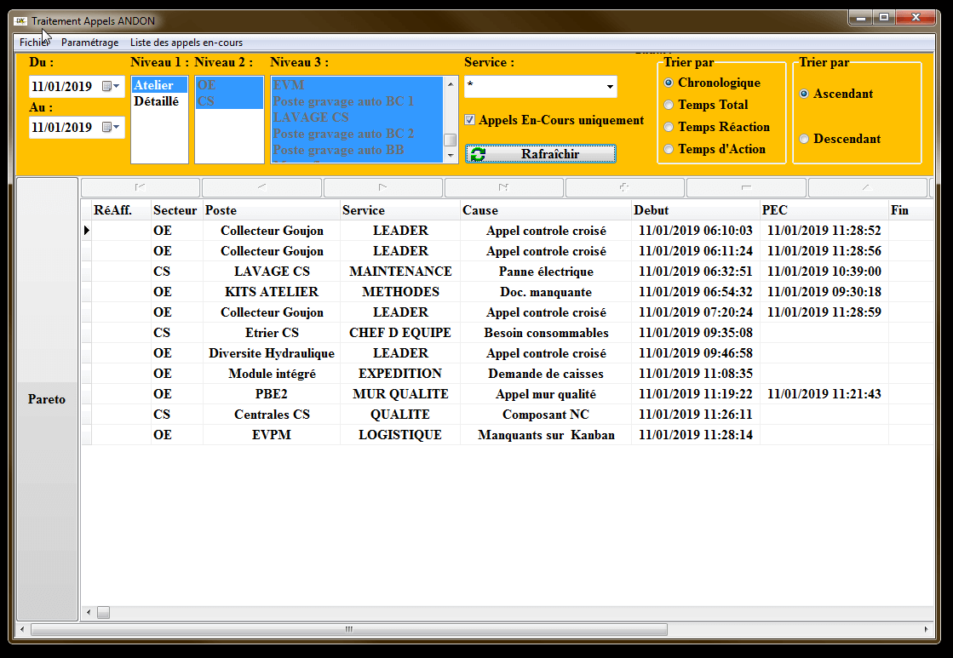Viewport: 953px width, 658px height.
Task: Click the Debut column header
Action: pos(695,210)
